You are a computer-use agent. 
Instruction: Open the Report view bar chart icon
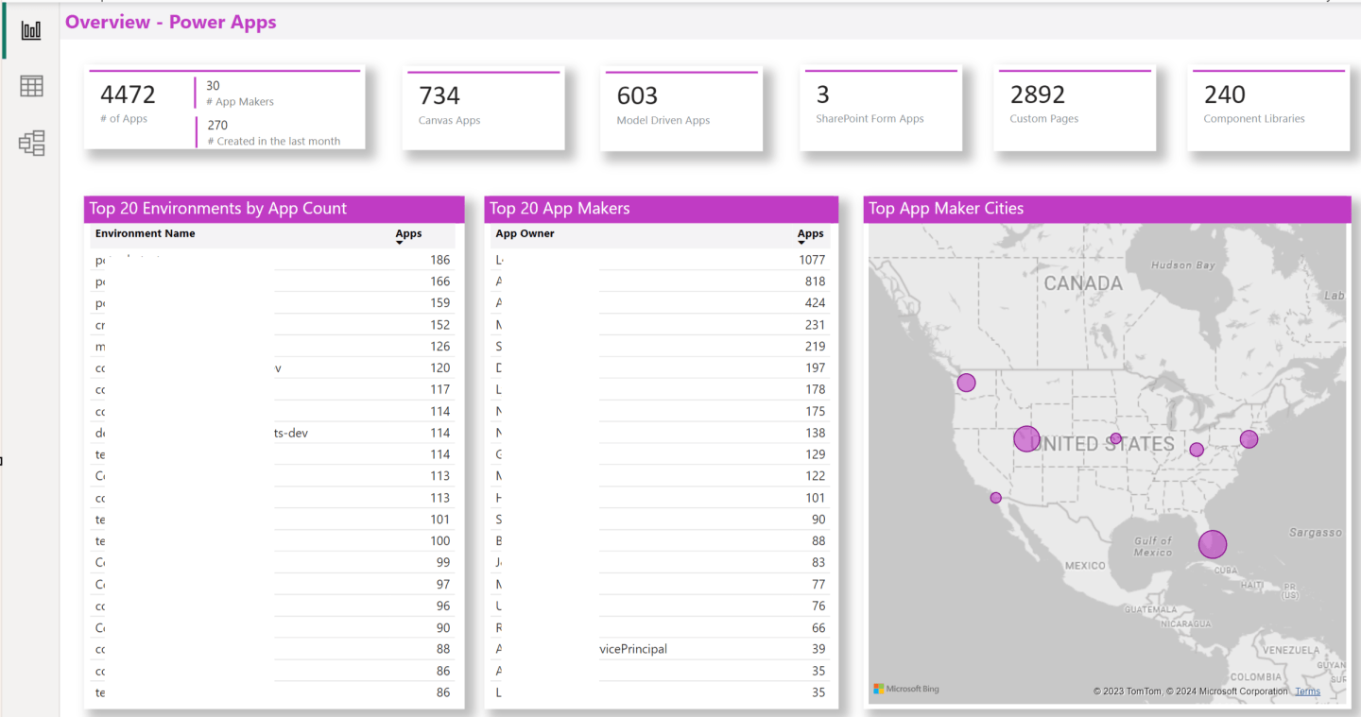[31, 30]
